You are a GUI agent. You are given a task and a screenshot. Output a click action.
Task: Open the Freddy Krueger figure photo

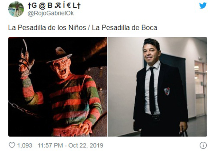tap(58, 87)
